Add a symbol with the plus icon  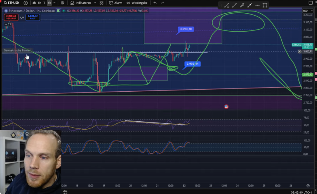[x=25, y=3]
